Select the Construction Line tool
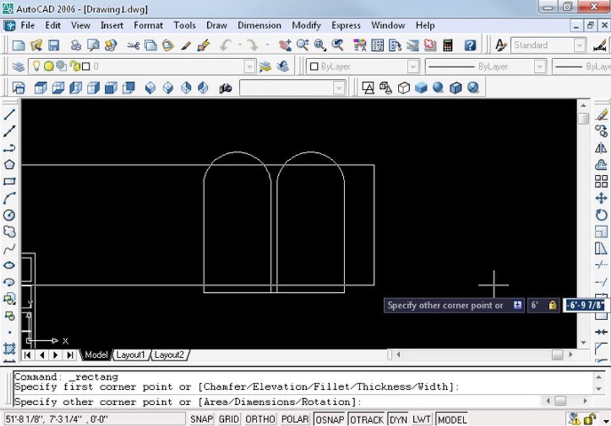Image resolution: width=611 pixels, height=426 pixels. click(x=9, y=131)
